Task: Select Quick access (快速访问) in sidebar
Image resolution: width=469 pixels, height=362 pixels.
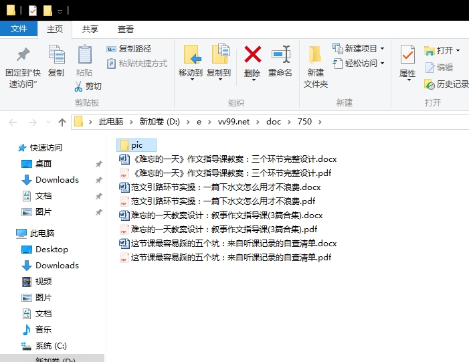Action: click(x=39, y=147)
